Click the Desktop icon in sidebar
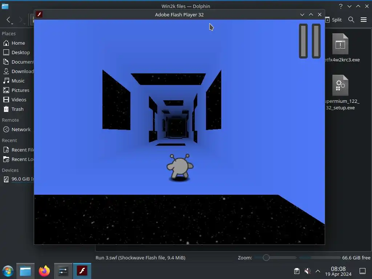The height and width of the screenshot is (279, 372). click(x=6, y=52)
